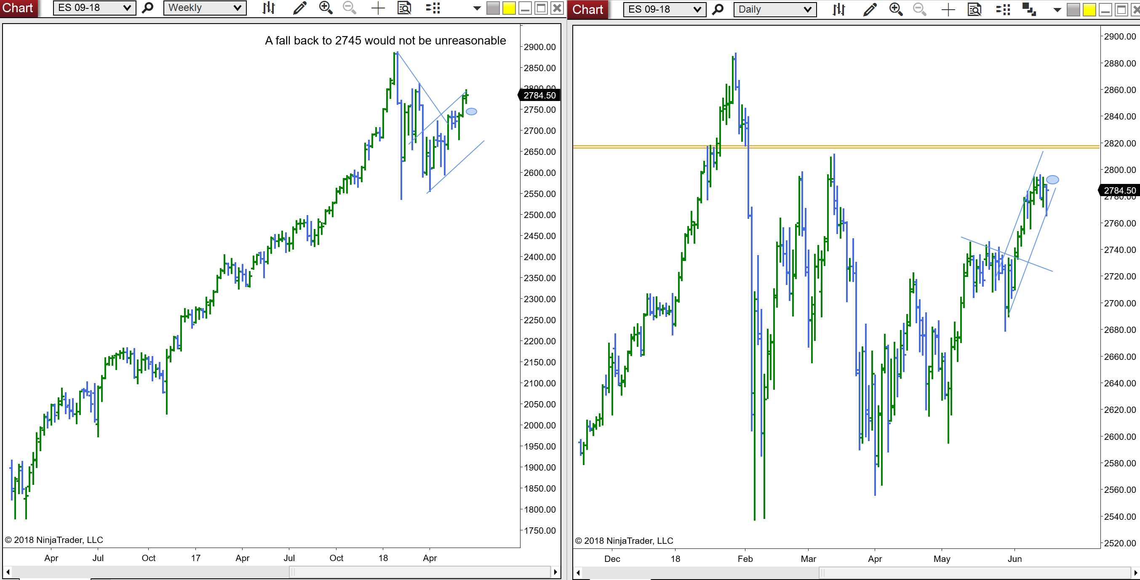Image resolution: width=1140 pixels, height=580 pixels.
Task: Select the crosshair cursor in Daily chart
Action: (948, 9)
